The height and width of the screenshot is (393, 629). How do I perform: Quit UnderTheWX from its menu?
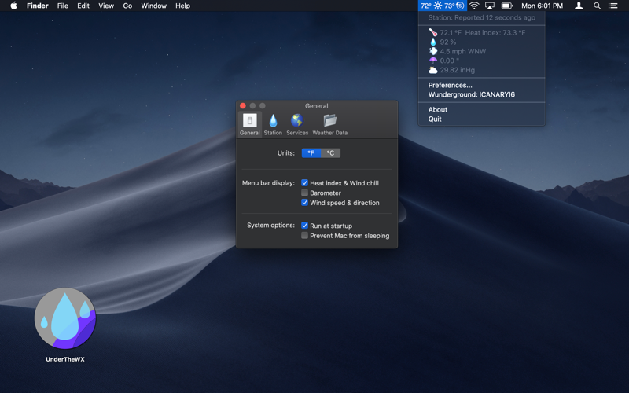tap(435, 119)
